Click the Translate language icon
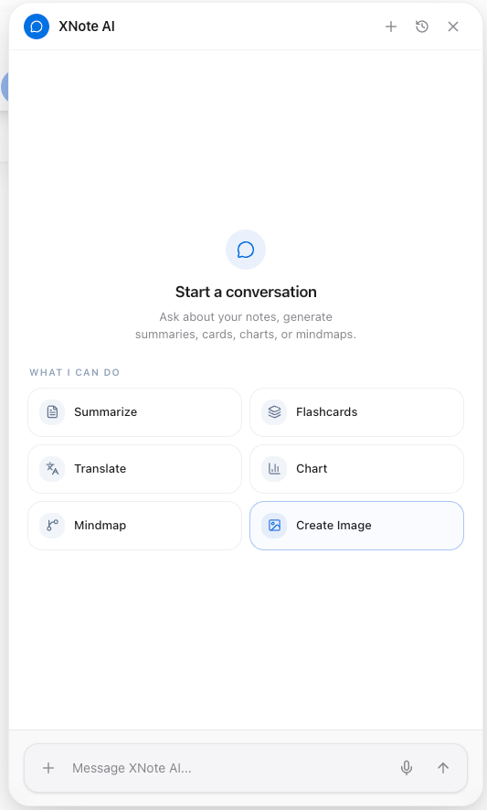Image resolution: width=487 pixels, height=810 pixels. click(52, 469)
